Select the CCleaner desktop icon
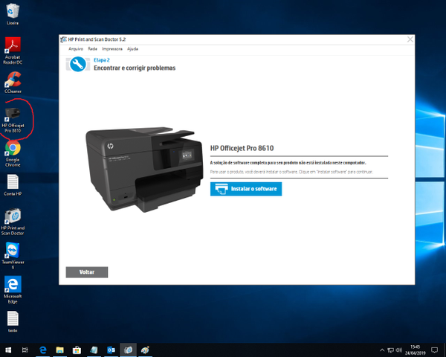Viewport: 446px width, 357px height. point(13,83)
